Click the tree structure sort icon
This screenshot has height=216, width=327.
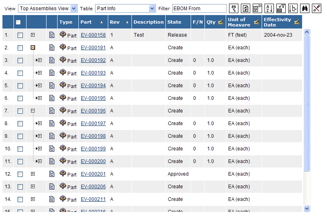point(293,8)
